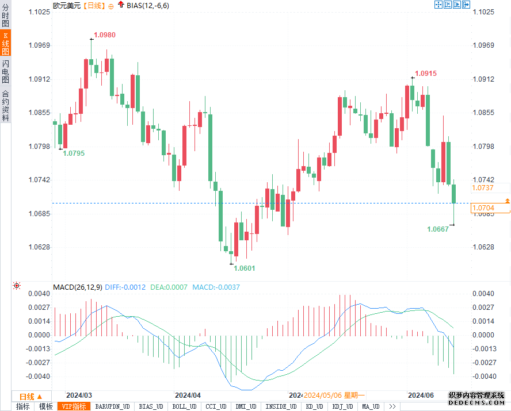Apply the MA_UD indicator

(x=371, y=406)
